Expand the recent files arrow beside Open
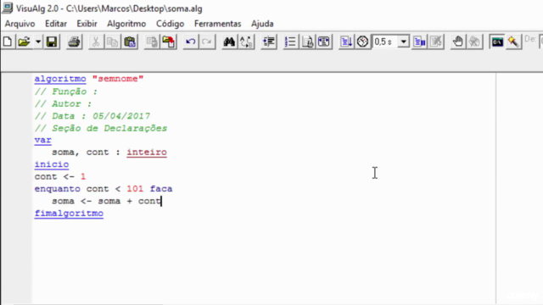 coord(37,42)
